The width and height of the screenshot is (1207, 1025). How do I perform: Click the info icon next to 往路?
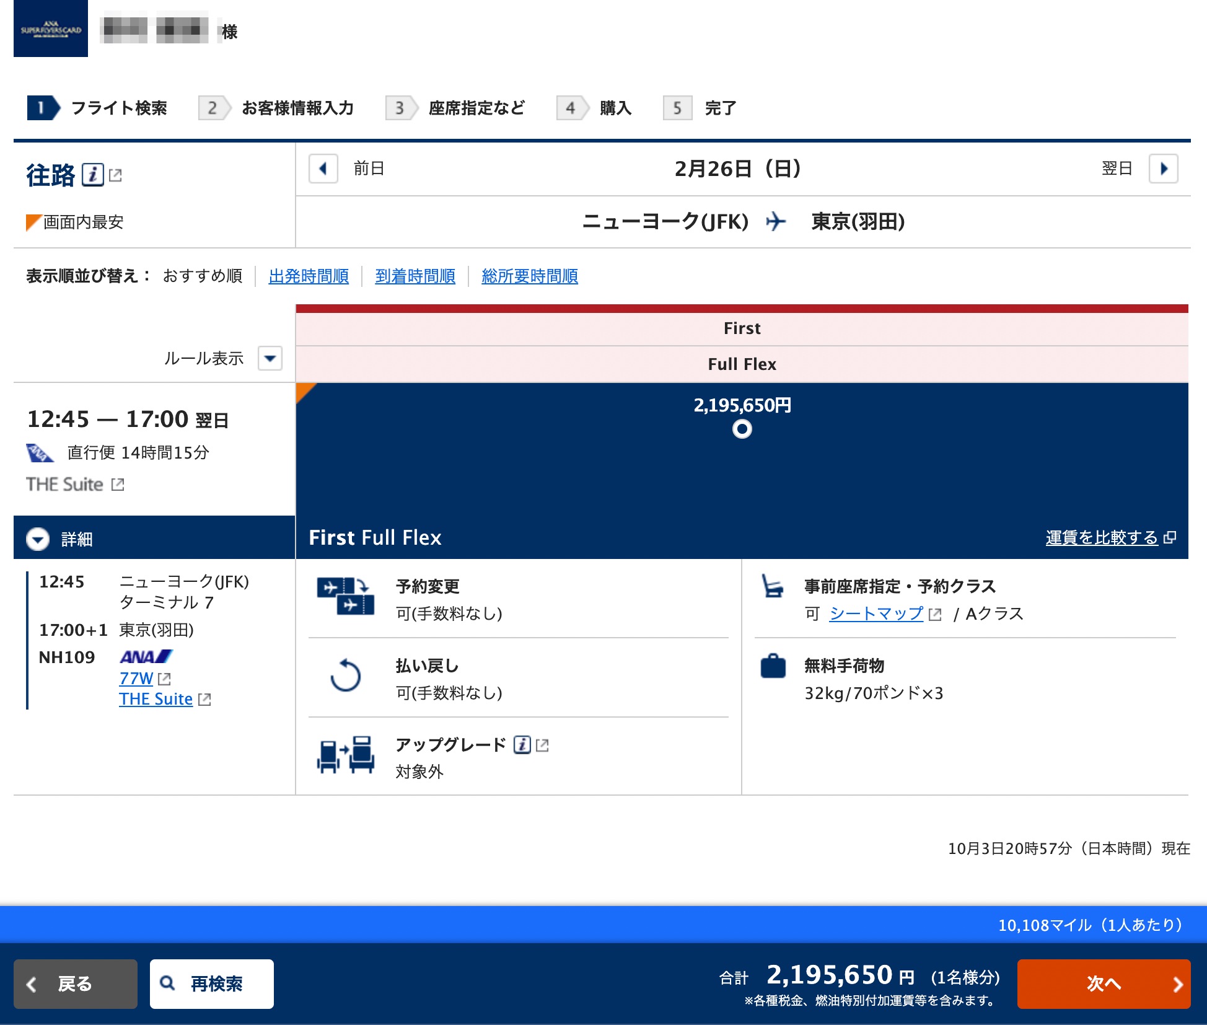click(93, 175)
